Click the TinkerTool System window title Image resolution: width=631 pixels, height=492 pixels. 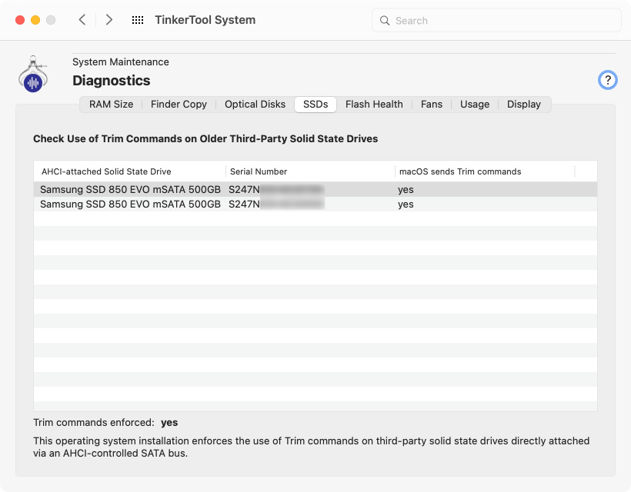pos(205,20)
